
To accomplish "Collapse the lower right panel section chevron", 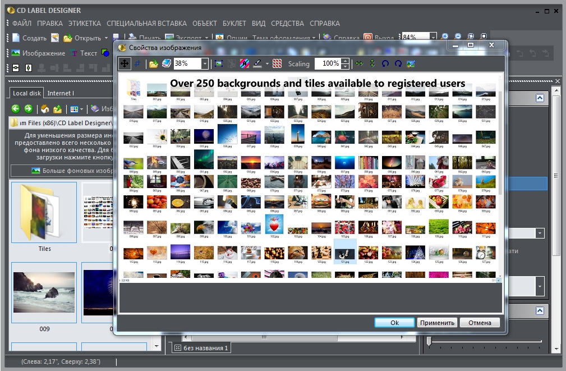I will 540,311.
